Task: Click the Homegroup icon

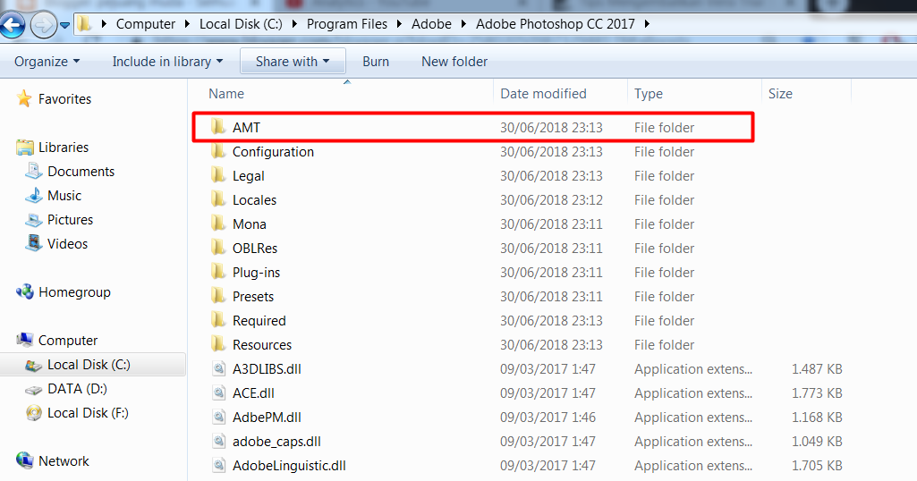Action: point(24,291)
